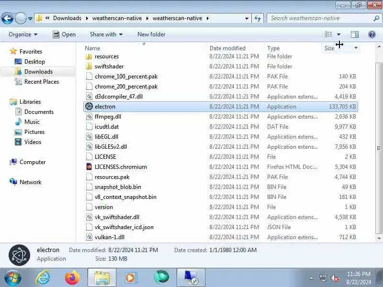
Task: Select Music library in navigation pane
Action: (x=32, y=122)
